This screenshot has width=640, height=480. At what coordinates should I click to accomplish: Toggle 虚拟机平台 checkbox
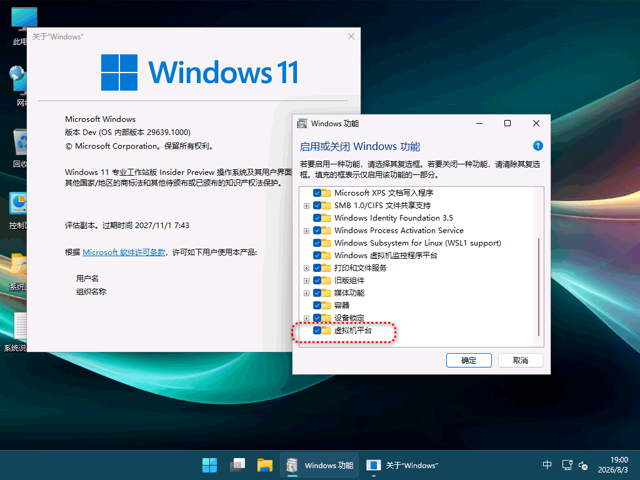317,330
